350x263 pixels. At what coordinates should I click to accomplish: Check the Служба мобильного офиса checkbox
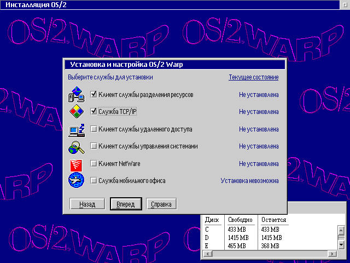click(94, 180)
